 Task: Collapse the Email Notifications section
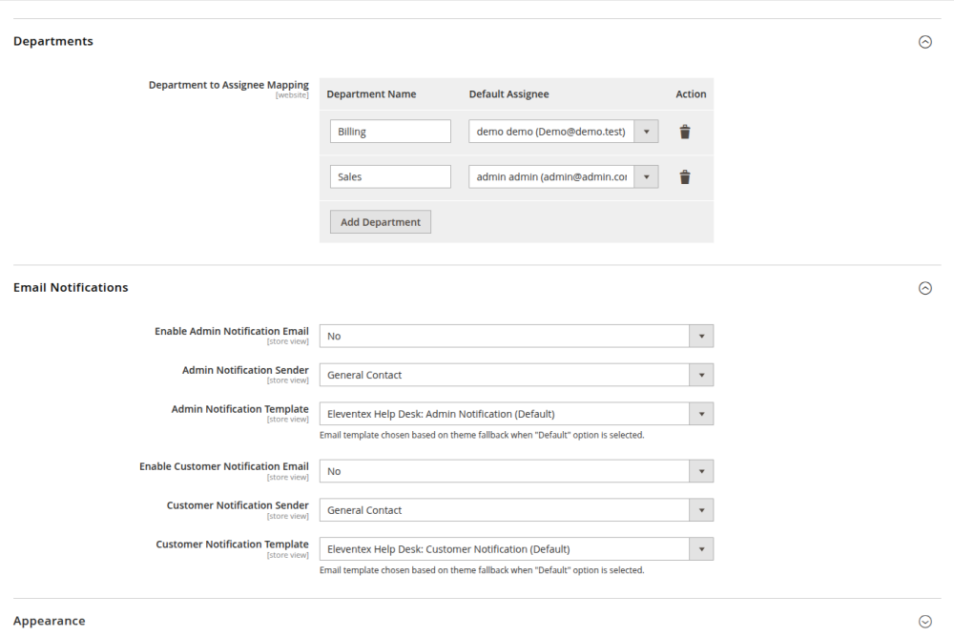923,288
